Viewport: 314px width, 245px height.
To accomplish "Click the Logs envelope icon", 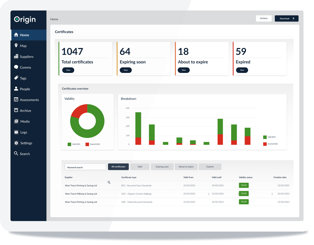I will point(16,132).
